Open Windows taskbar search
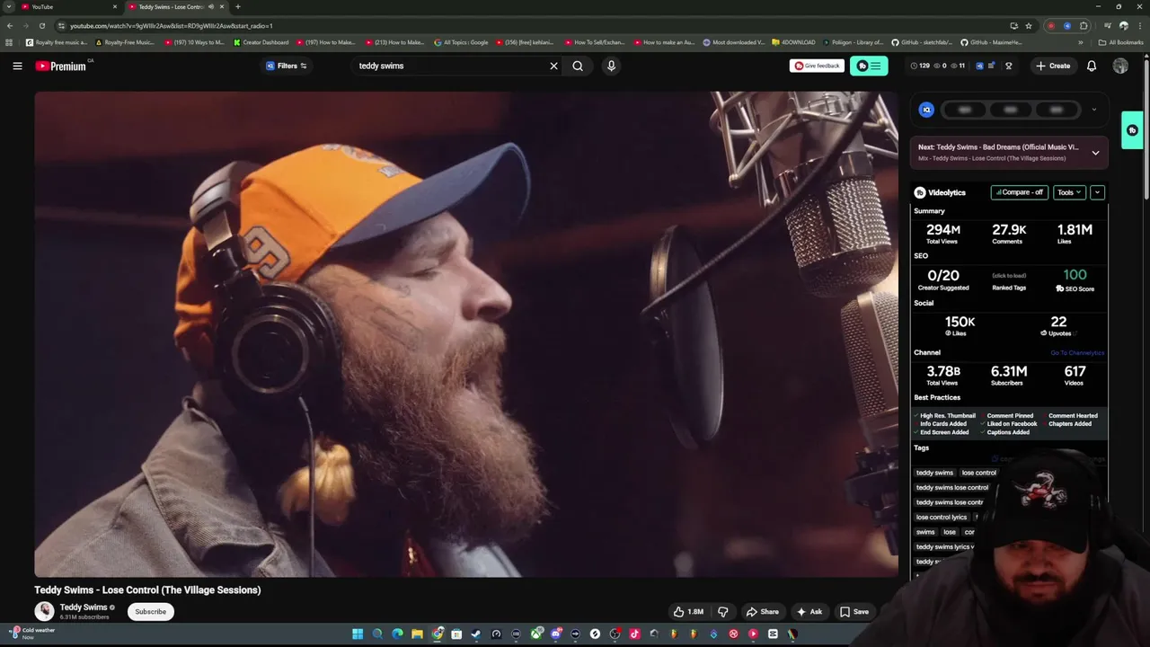 pos(377,634)
